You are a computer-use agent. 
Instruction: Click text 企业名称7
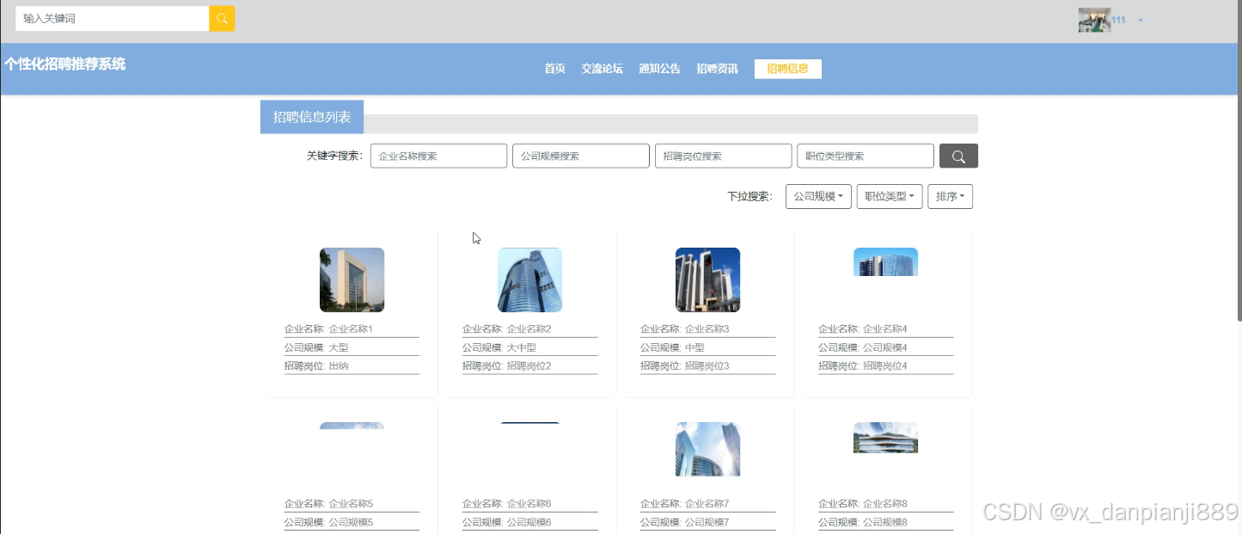[707, 504]
